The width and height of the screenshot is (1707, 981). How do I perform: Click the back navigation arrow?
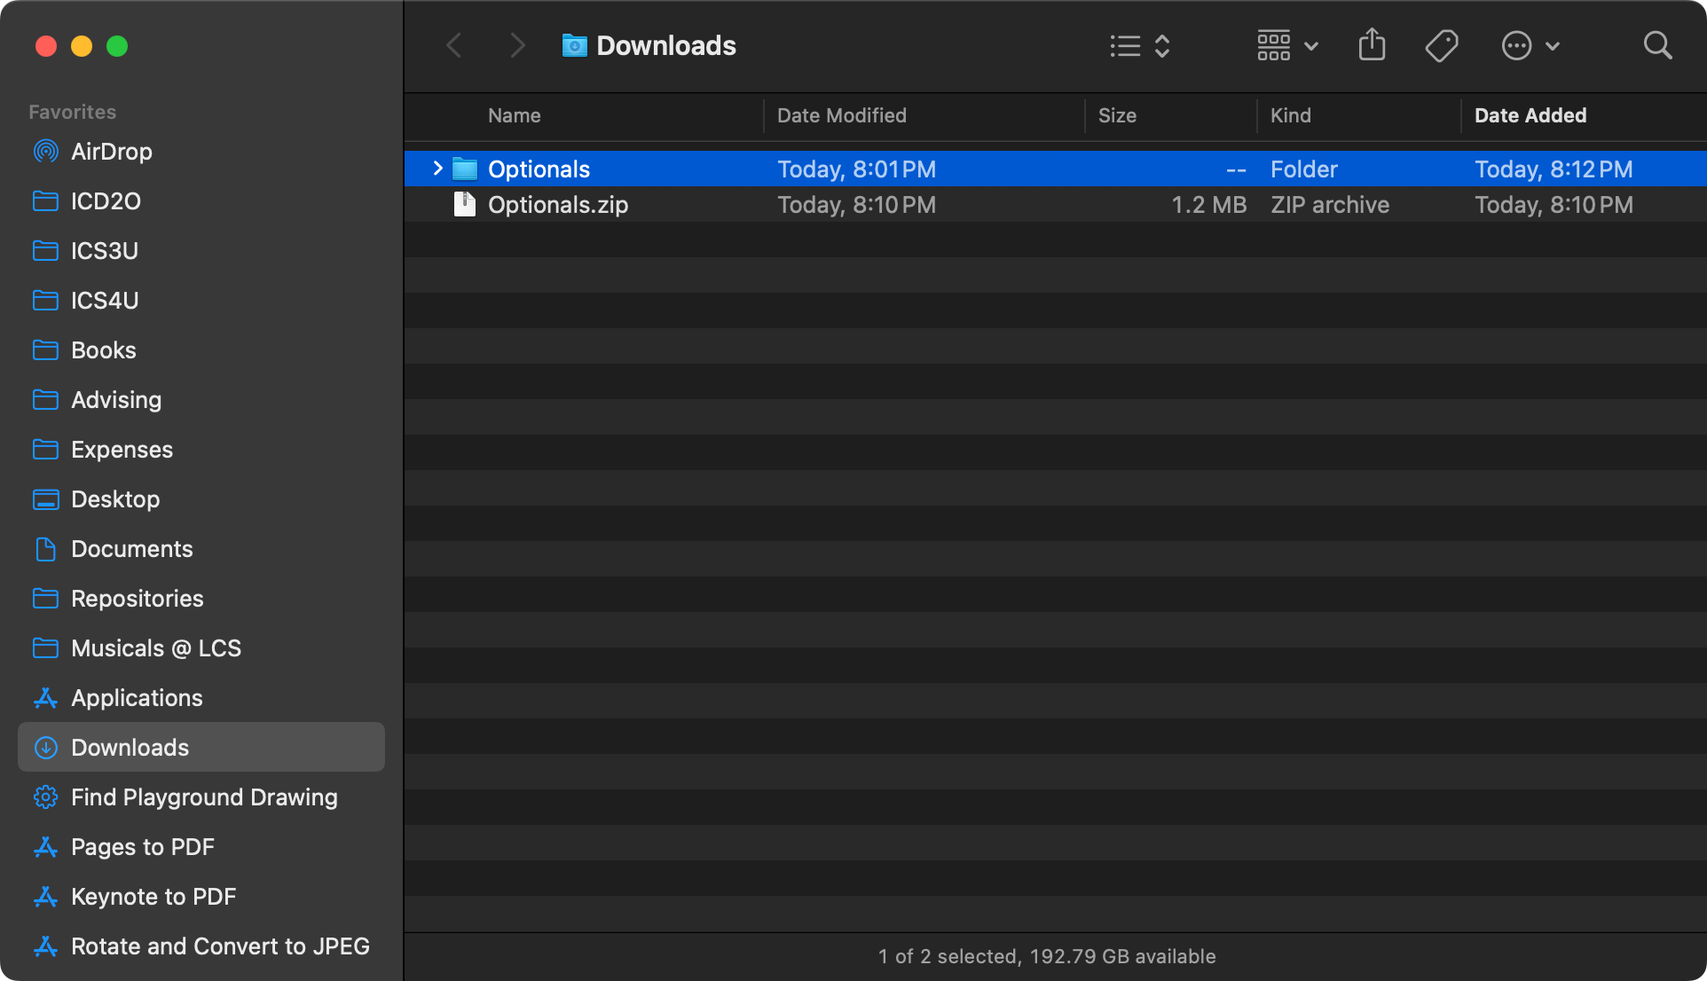click(x=454, y=45)
